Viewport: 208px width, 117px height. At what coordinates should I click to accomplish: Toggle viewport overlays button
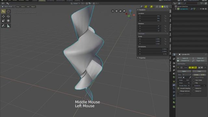pyautogui.click(x=151, y=6)
